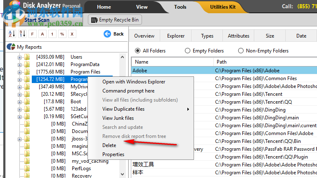Open View Duplicate files menu entry

coord(123,109)
